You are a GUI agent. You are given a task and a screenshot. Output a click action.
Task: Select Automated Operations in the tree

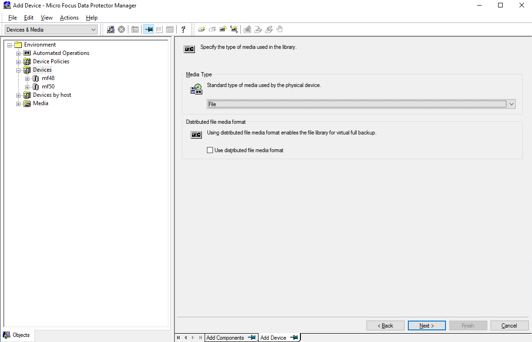(x=61, y=53)
